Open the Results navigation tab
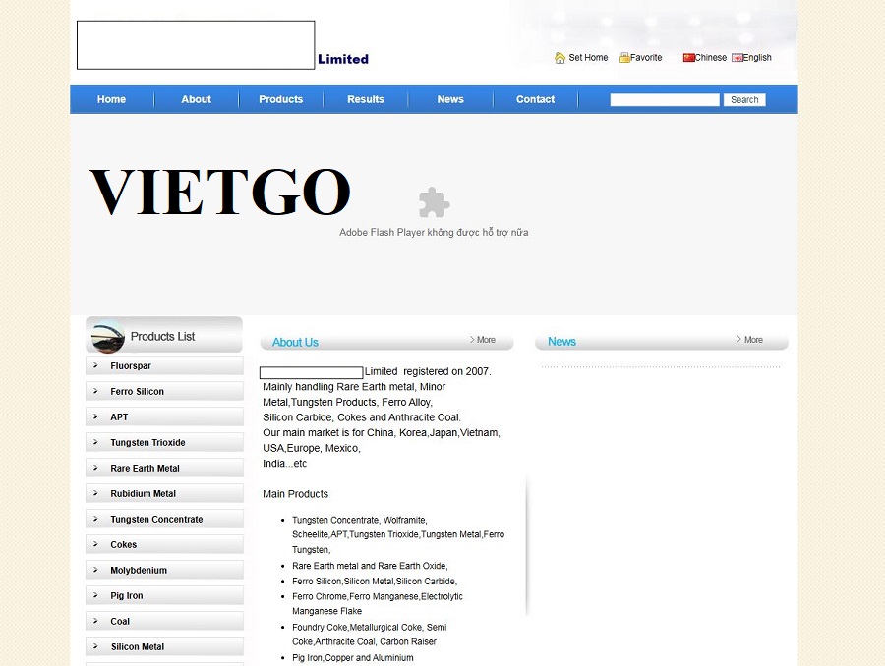885x666 pixels. click(365, 99)
